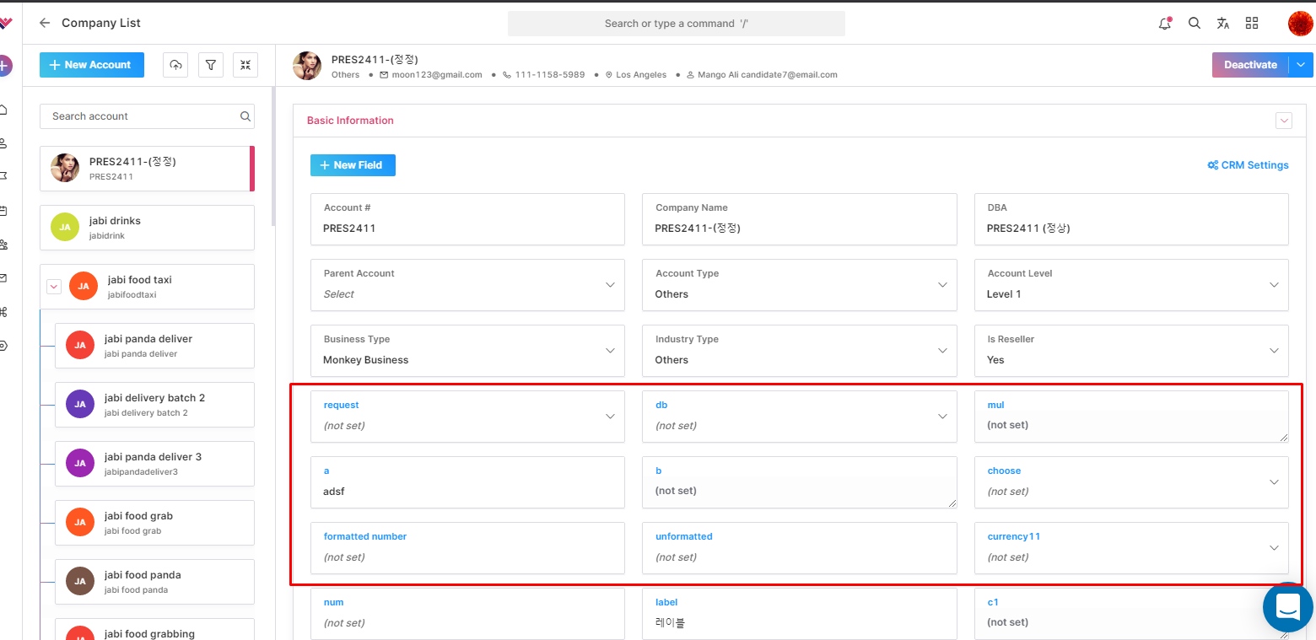Click the magnifier icon in the top bar
Viewport: 1316px width, 640px height.
1195,23
